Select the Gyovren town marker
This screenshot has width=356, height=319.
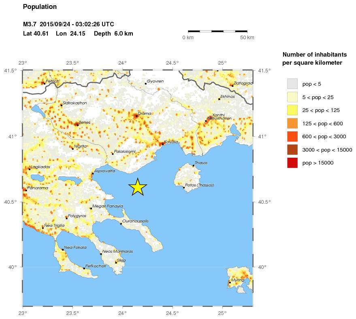[145, 84]
